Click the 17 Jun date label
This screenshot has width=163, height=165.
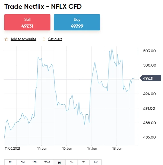[92, 148]
